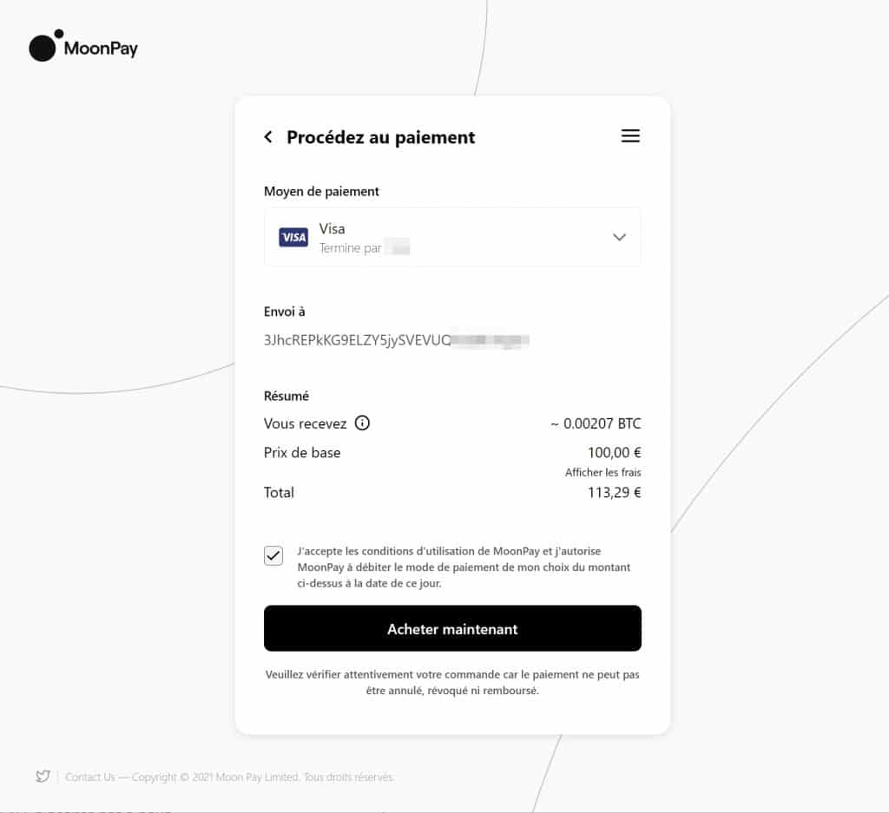Click the back arrow next to Procédez au paiement
The width and height of the screenshot is (889, 813).
point(267,136)
